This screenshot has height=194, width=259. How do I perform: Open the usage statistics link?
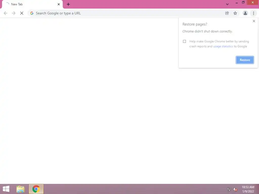(x=223, y=46)
